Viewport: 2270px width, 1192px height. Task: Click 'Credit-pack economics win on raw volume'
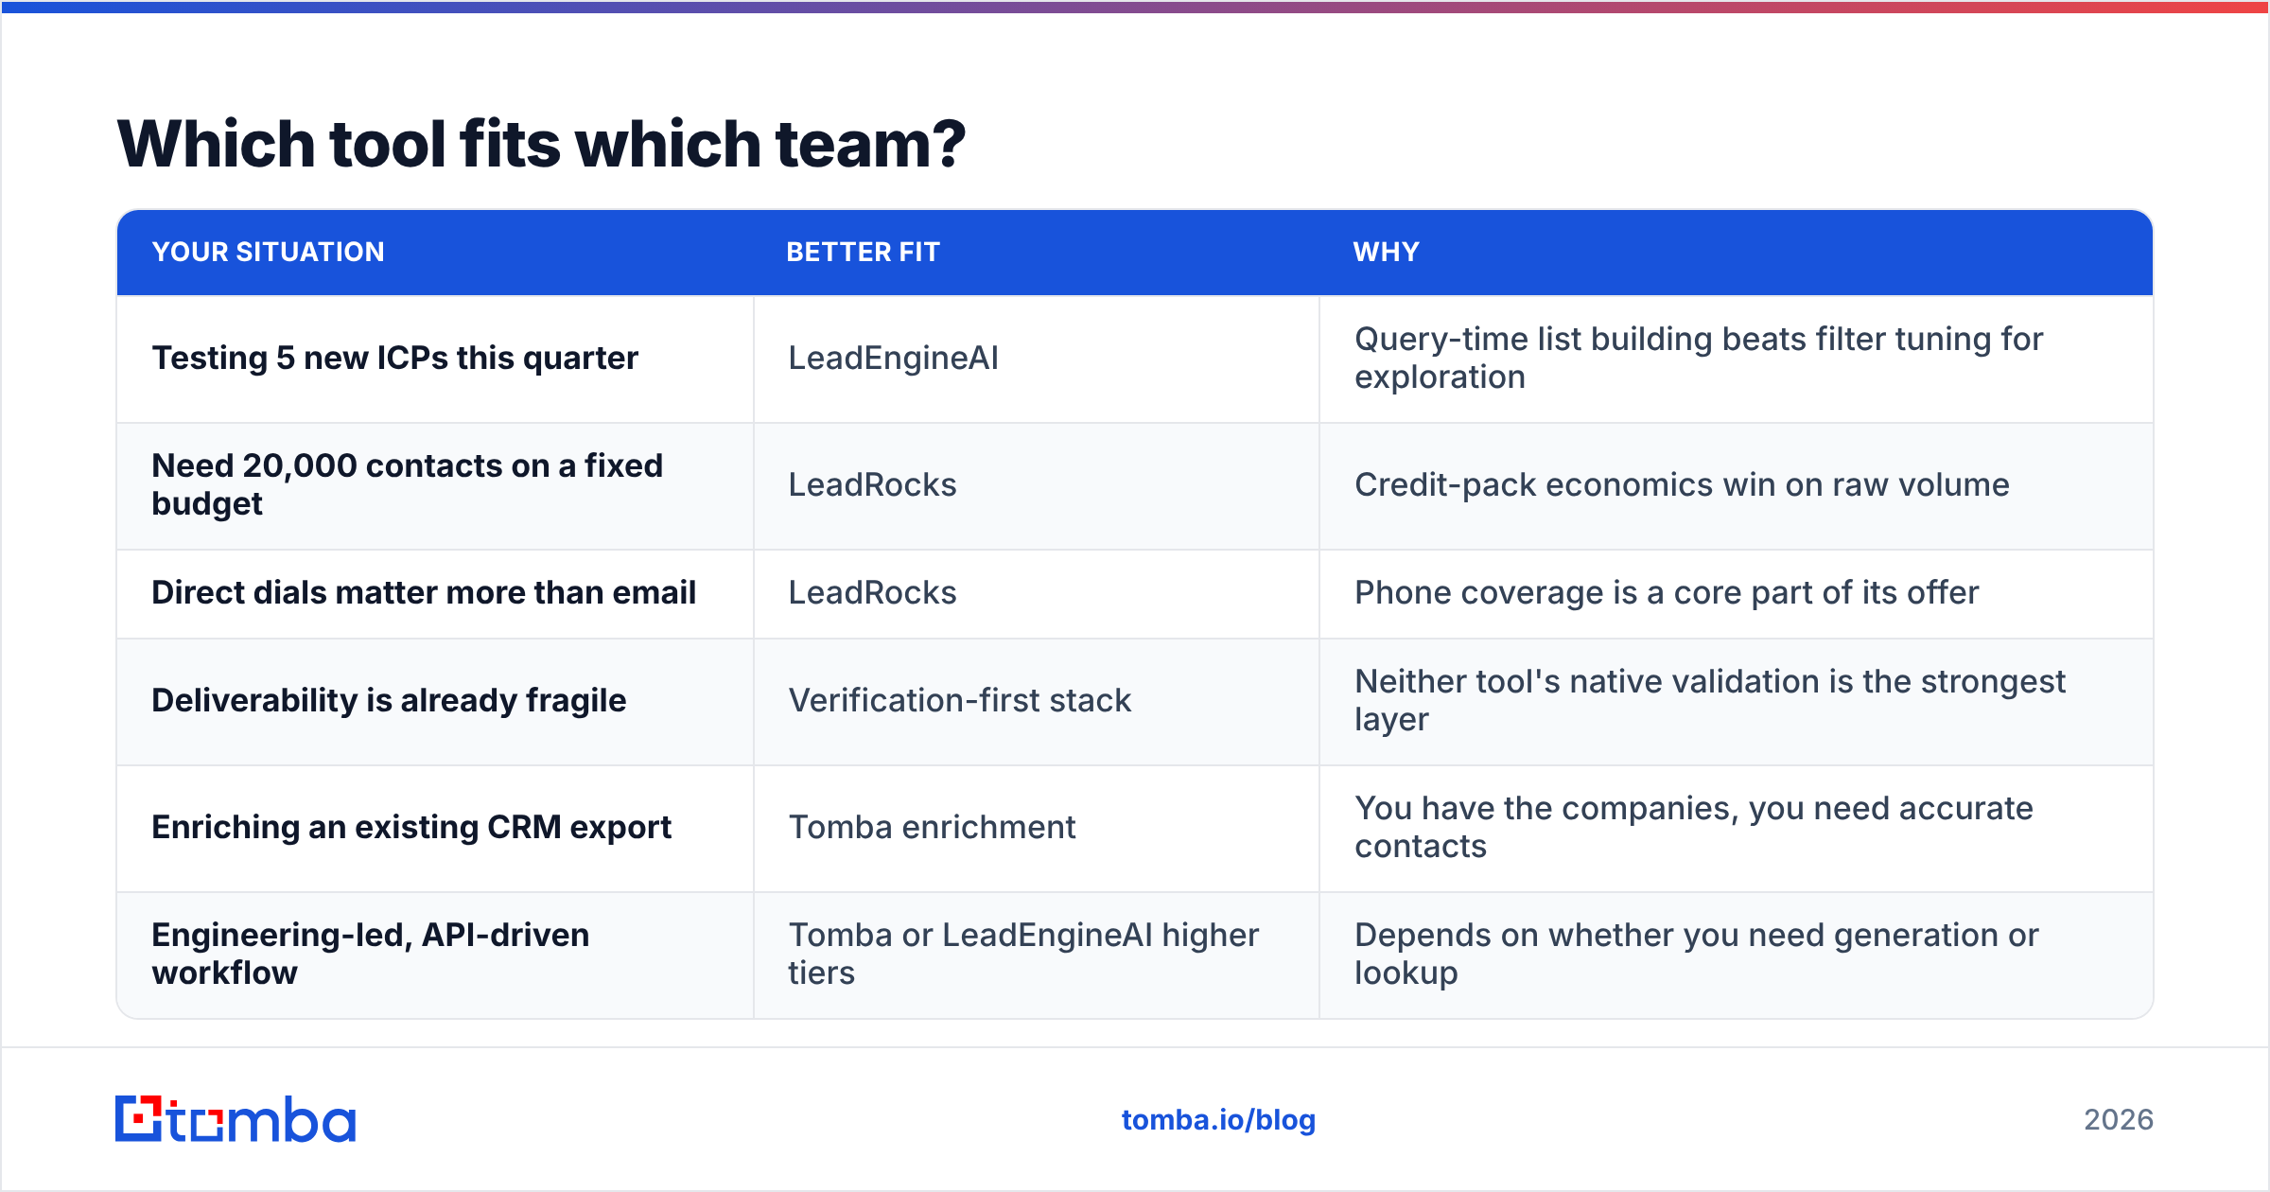1682,484
